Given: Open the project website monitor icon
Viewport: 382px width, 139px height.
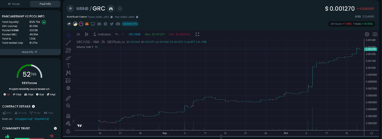Looking at the screenshot, I should (93, 24).
